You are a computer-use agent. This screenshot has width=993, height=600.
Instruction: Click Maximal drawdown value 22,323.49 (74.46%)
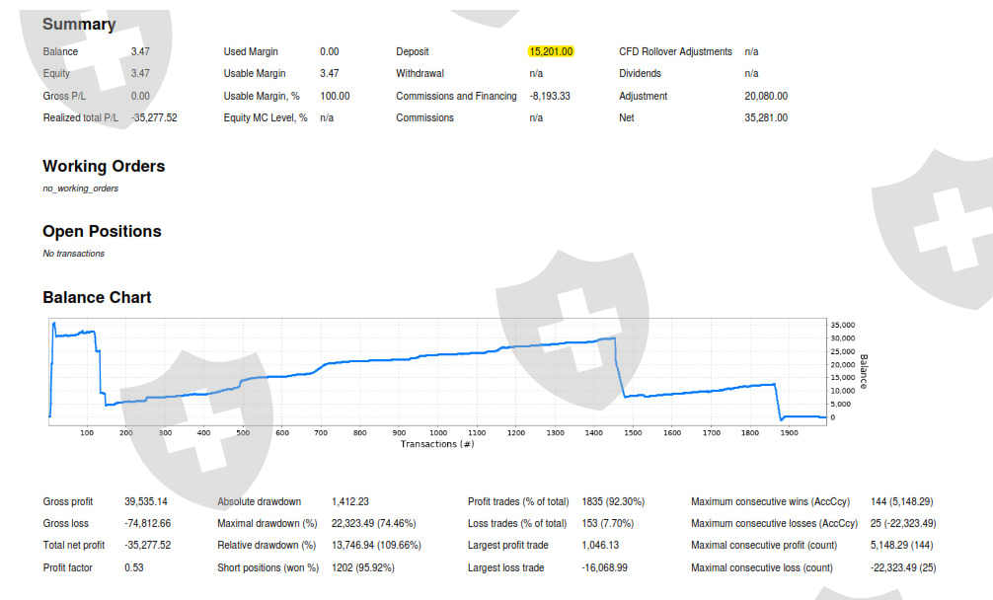pos(374,523)
